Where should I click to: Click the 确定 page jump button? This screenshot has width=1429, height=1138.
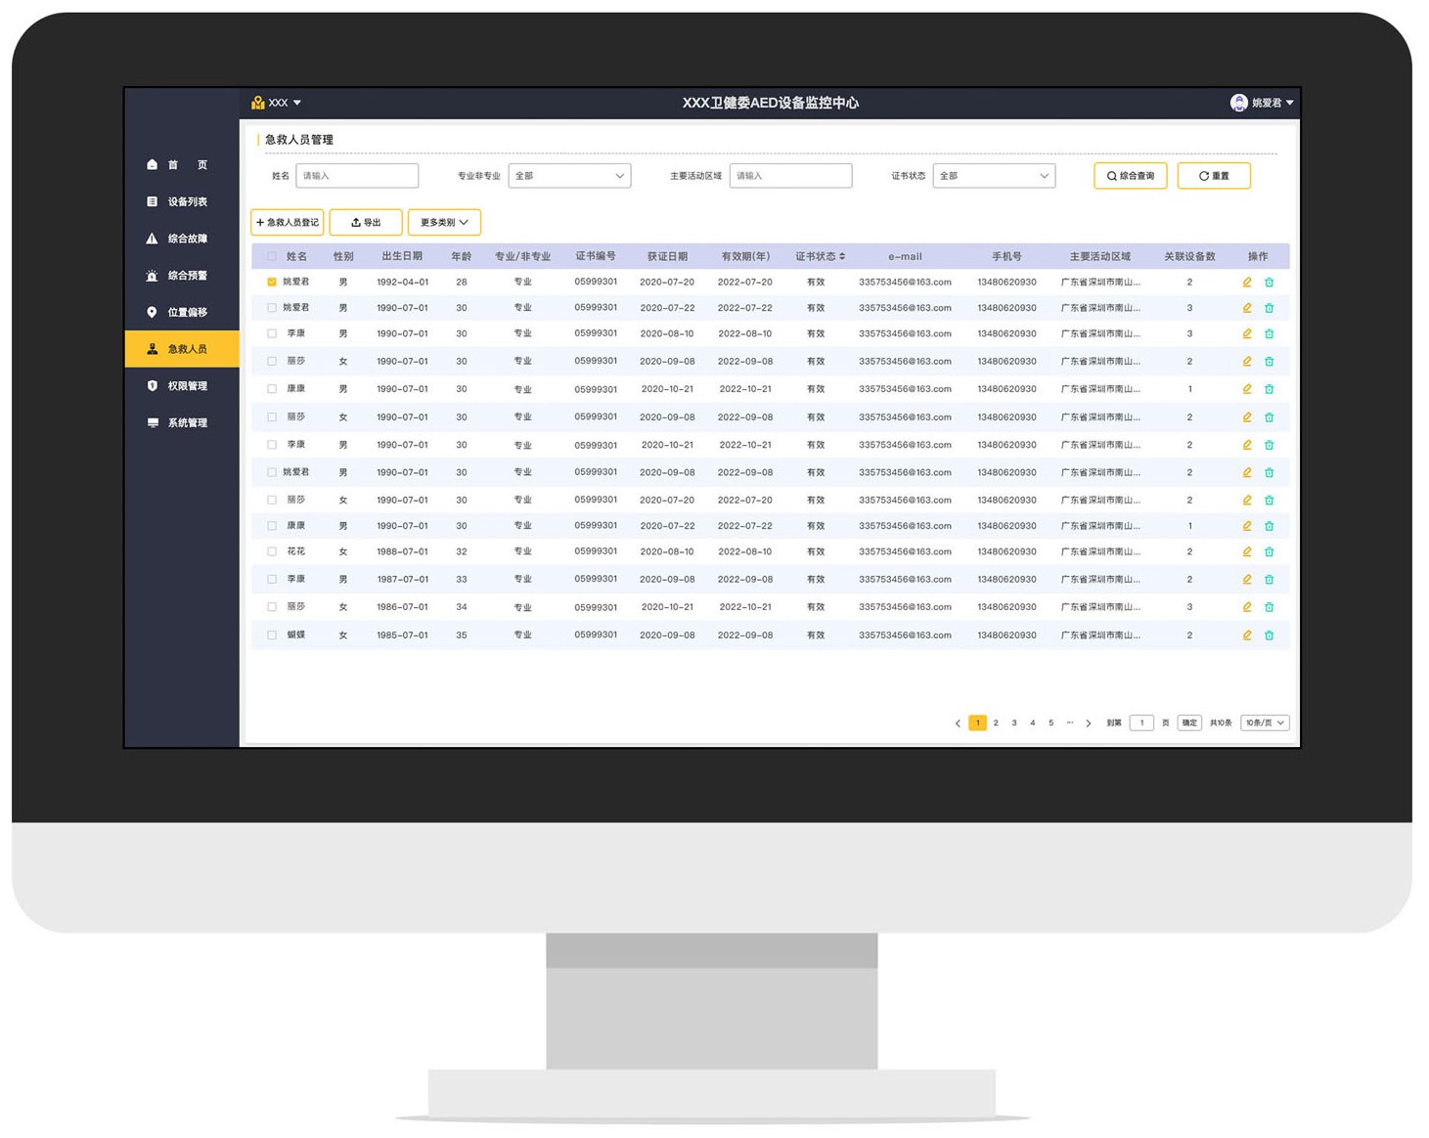coord(1189,723)
